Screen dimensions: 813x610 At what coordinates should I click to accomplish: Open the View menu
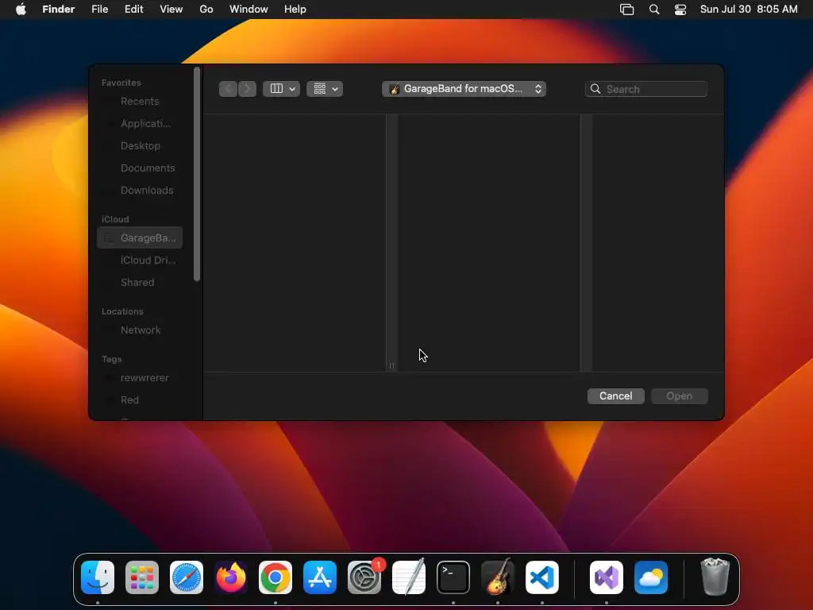click(171, 10)
